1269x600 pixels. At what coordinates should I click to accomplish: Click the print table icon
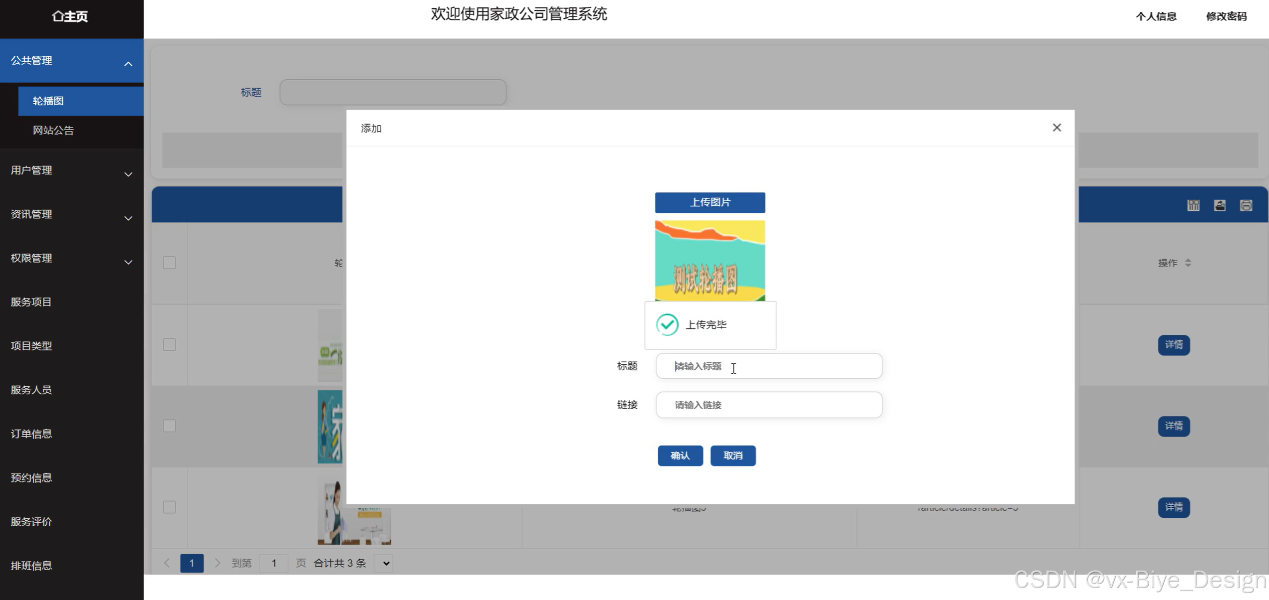coord(1246,205)
